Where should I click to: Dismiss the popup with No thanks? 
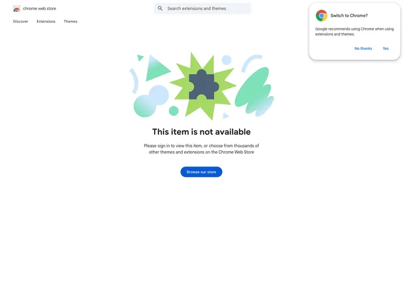click(x=363, y=49)
